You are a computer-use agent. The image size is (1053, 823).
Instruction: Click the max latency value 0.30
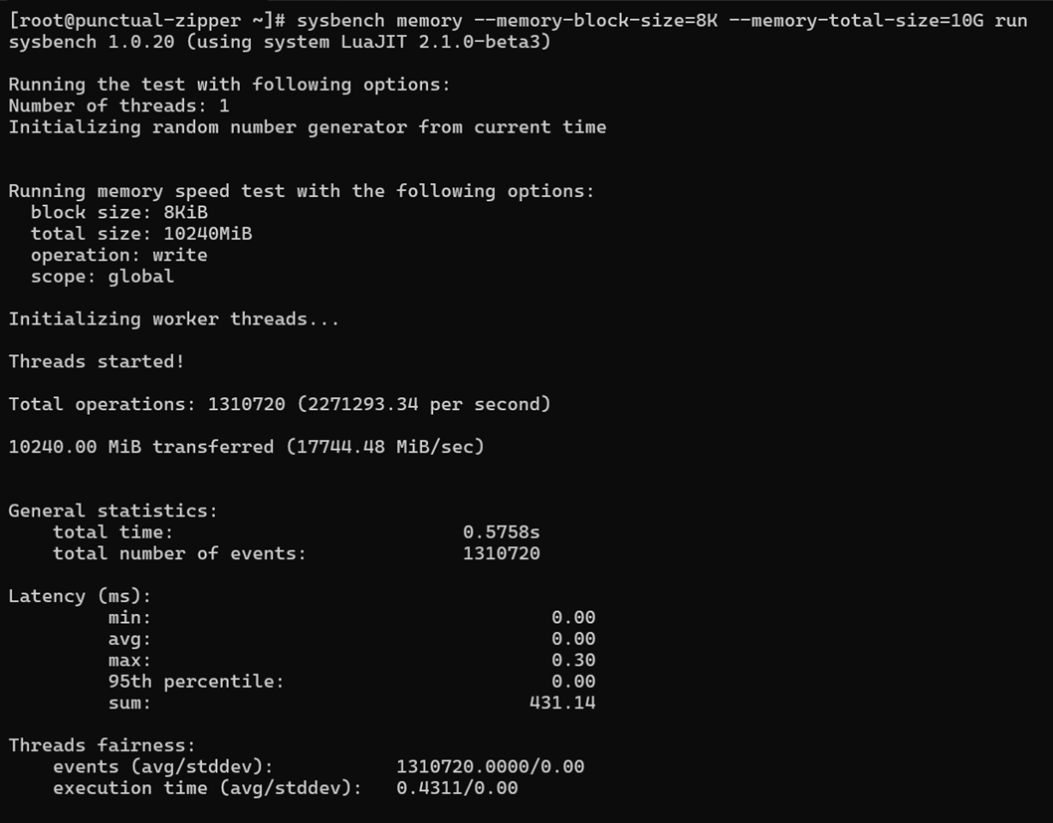(x=573, y=661)
